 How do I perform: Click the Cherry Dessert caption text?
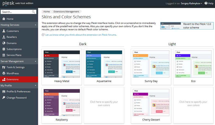point(151,120)
